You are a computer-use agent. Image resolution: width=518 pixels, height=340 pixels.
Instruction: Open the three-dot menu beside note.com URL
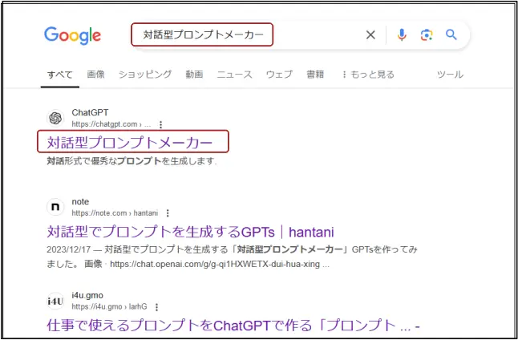[x=168, y=213]
